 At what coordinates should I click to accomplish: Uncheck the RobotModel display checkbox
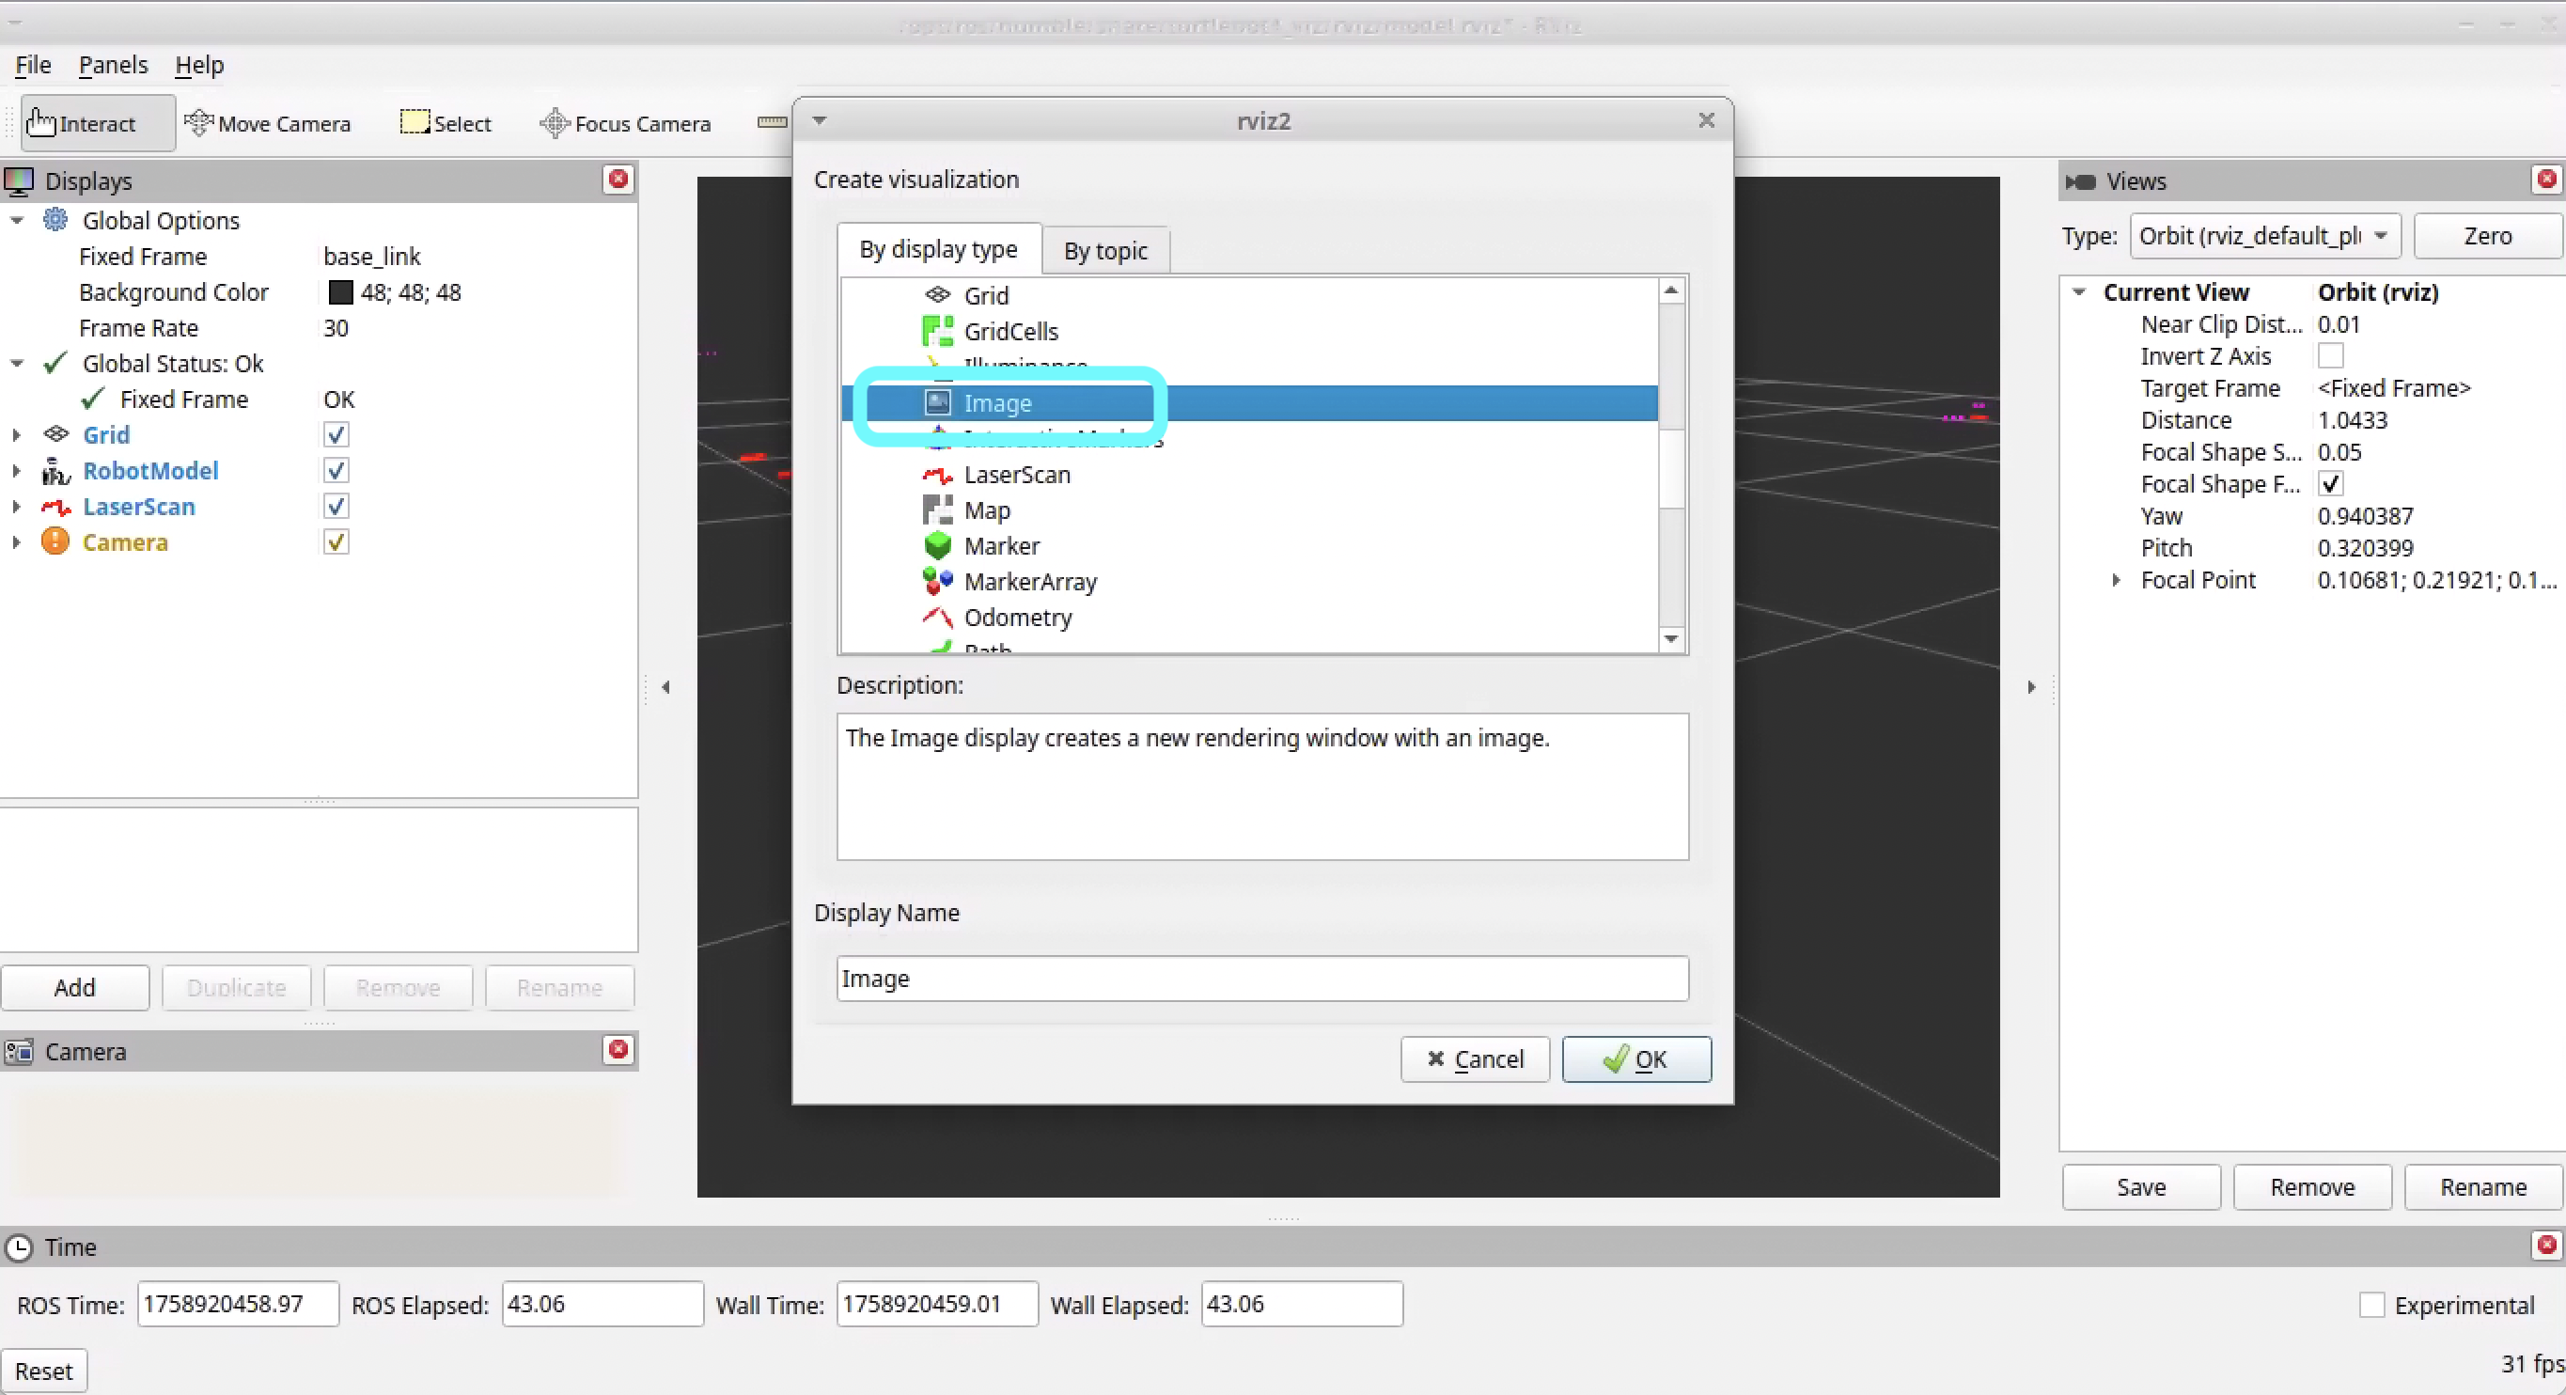[336, 470]
